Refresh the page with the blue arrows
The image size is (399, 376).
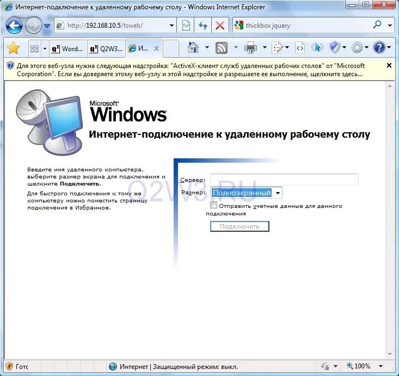pyautogui.click(x=203, y=26)
